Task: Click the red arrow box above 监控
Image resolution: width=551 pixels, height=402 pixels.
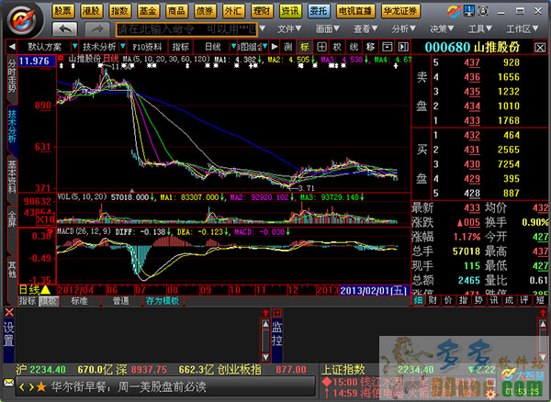Action: (277, 312)
